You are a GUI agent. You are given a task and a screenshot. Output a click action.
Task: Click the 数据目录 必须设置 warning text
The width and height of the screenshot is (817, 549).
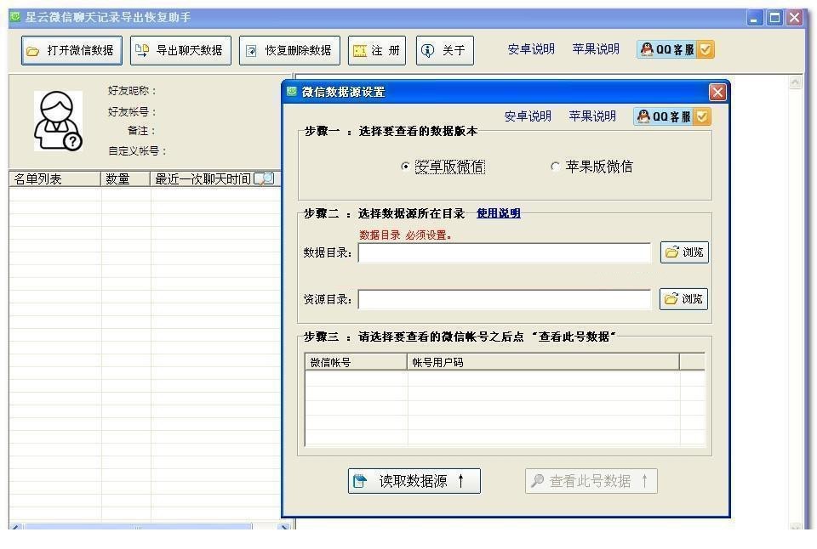click(x=405, y=235)
